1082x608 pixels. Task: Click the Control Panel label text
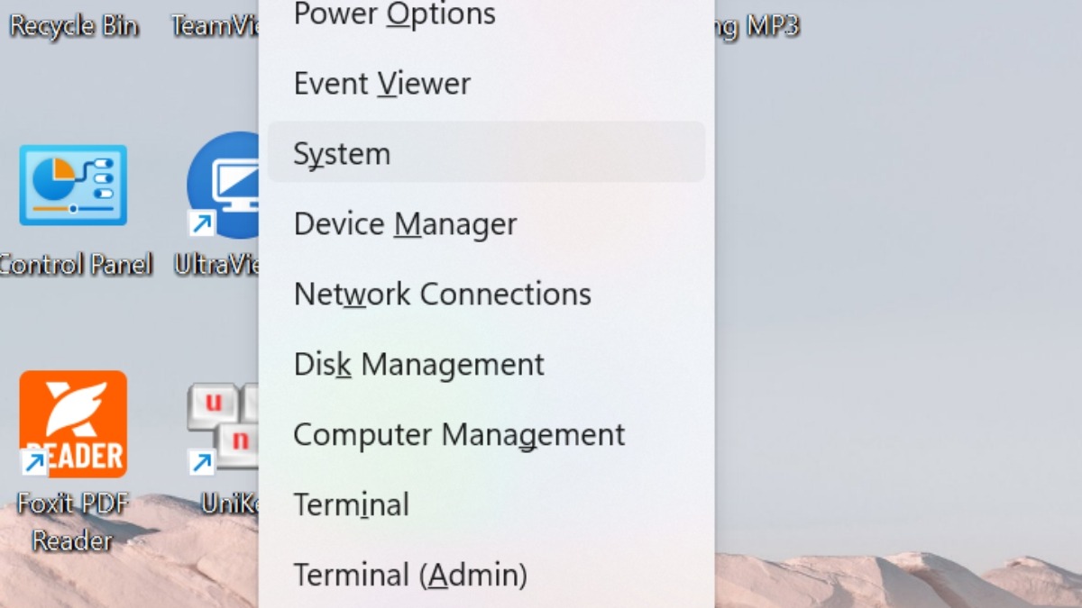tap(76, 264)
